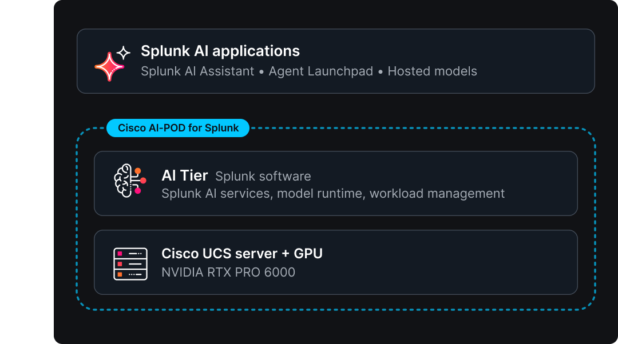The width and height of the screenshot is (618, 344).
Task: Click the Splunk software label
Action: point(263,177)
